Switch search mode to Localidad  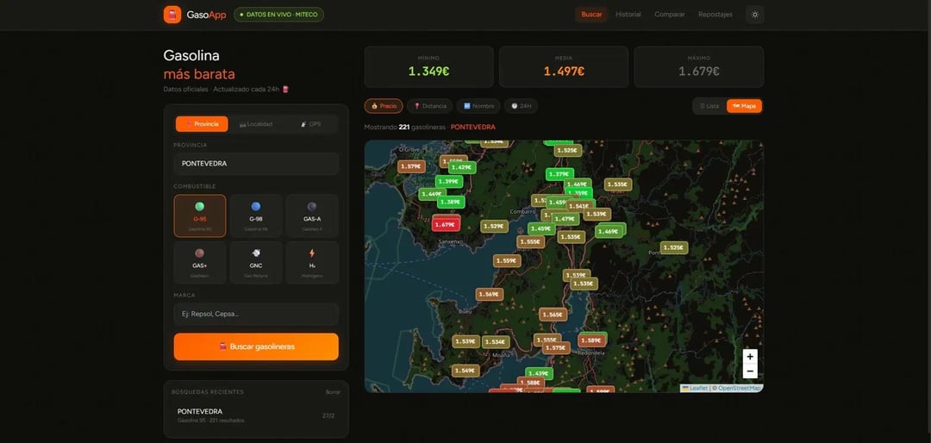pyautogui.click(x=256, y=124)
